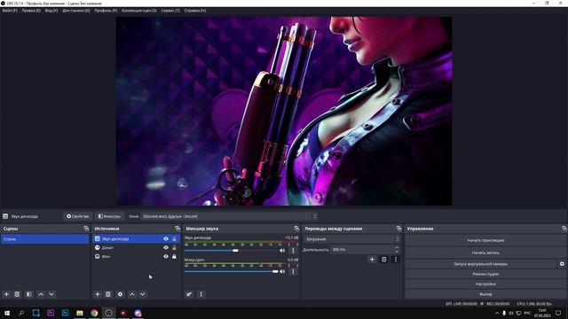Move scene down in Сцены panel
Screen dimensions: 568x319
click(51, 294)
